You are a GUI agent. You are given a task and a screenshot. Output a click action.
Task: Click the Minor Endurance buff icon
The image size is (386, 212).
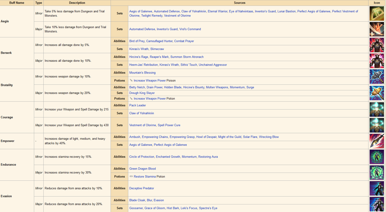tap(377, 157)
